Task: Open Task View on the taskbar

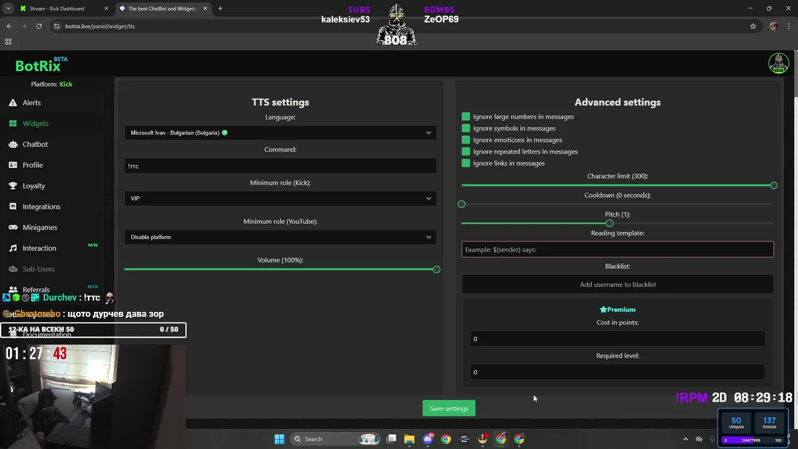Action: tap(392, 439)
